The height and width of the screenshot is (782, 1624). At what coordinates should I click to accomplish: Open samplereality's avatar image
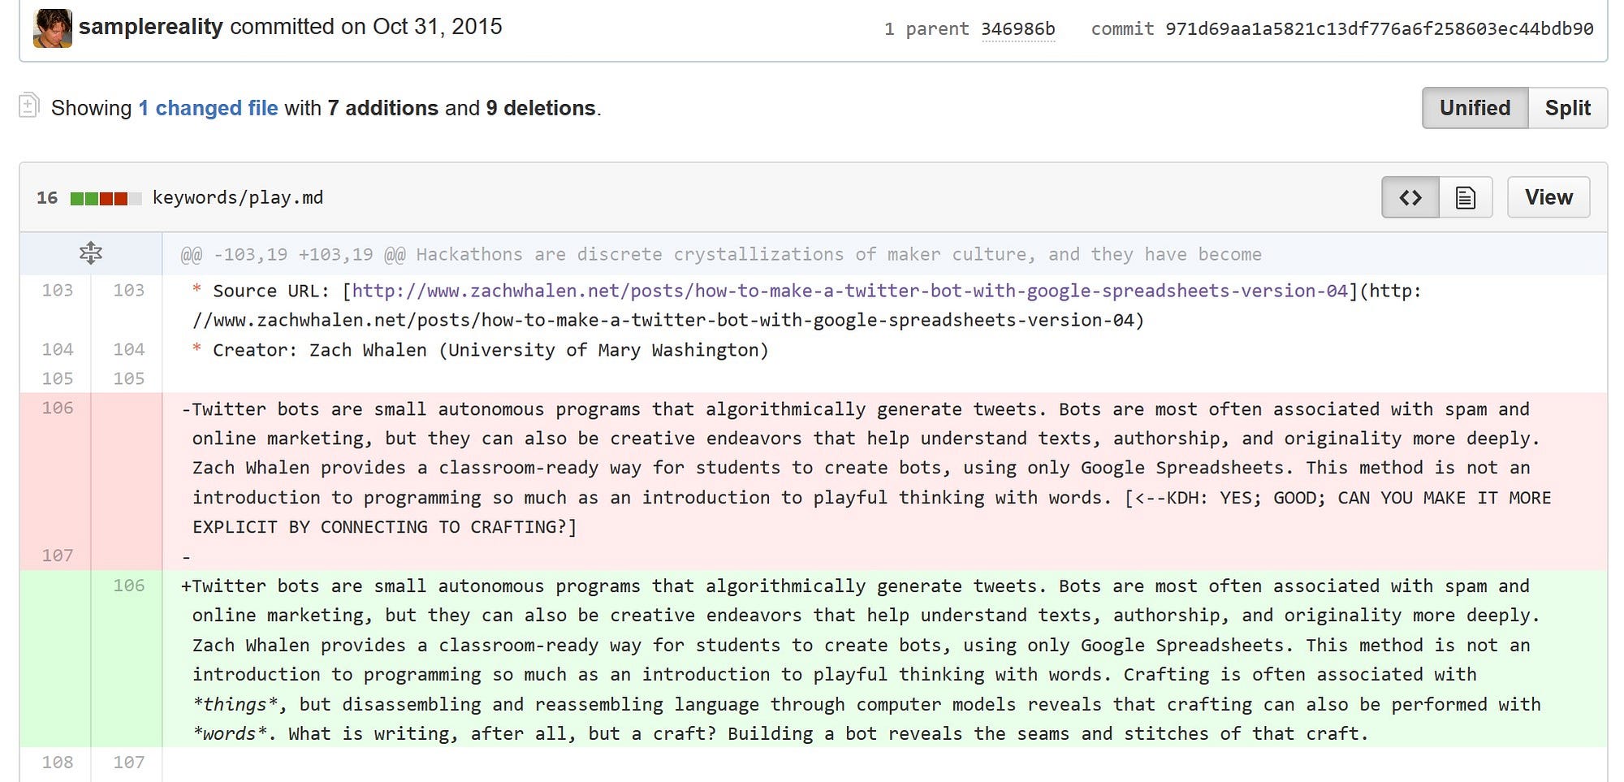coord(53,28)
